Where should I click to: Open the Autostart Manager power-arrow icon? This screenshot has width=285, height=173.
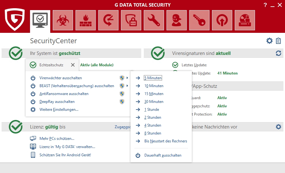222,20
